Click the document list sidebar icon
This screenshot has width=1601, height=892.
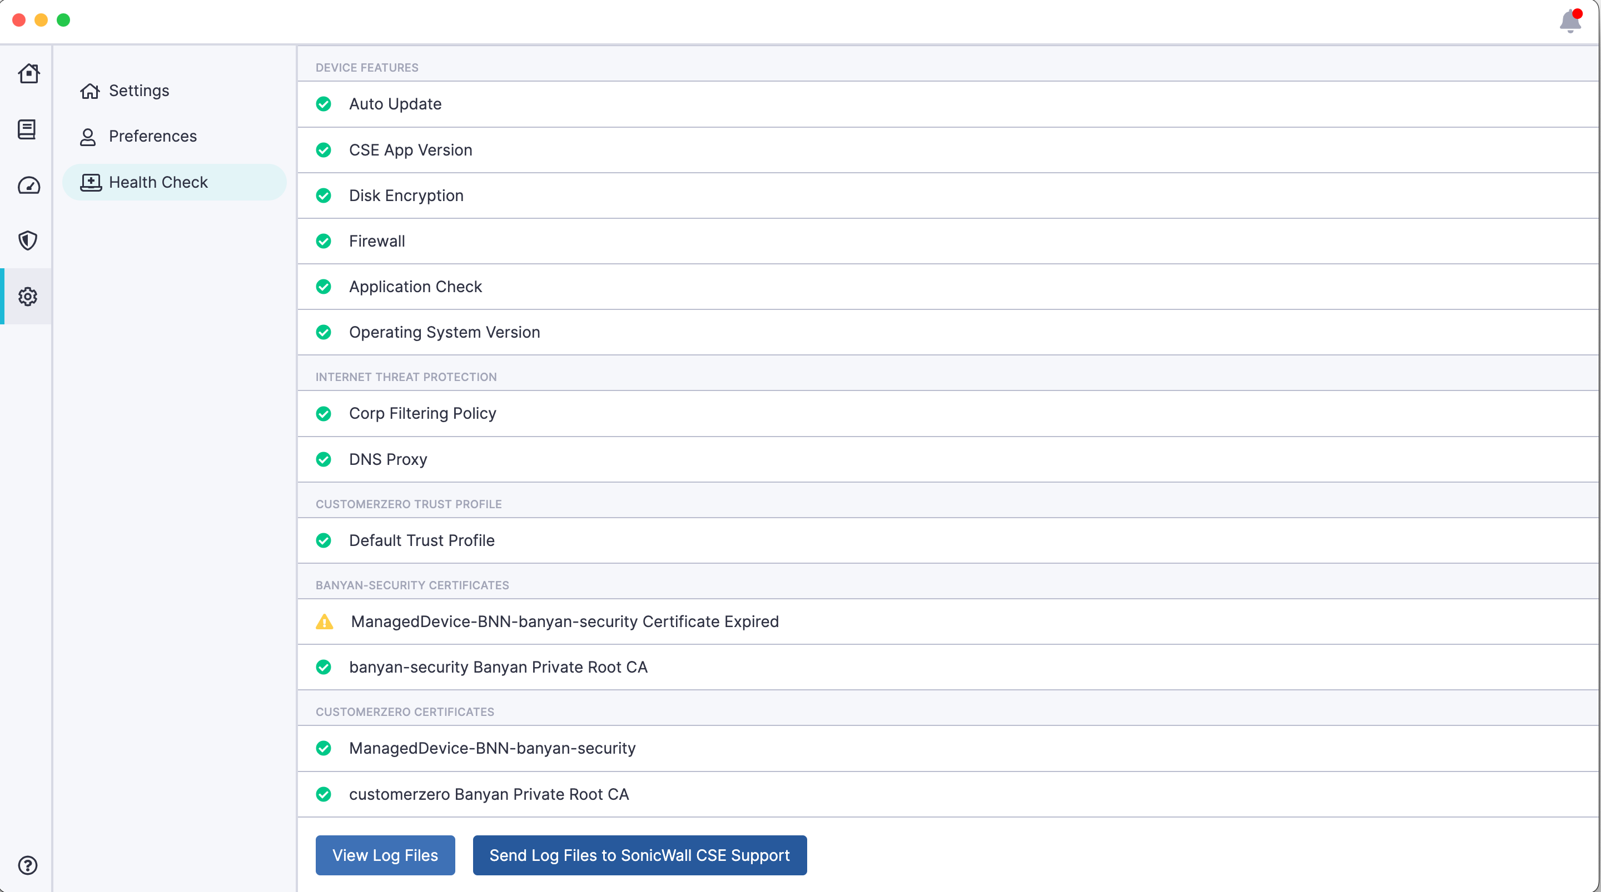[27, 129]
